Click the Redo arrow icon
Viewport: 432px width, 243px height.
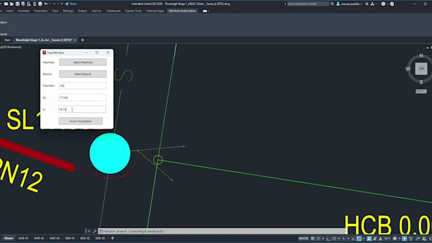(54, 4)
